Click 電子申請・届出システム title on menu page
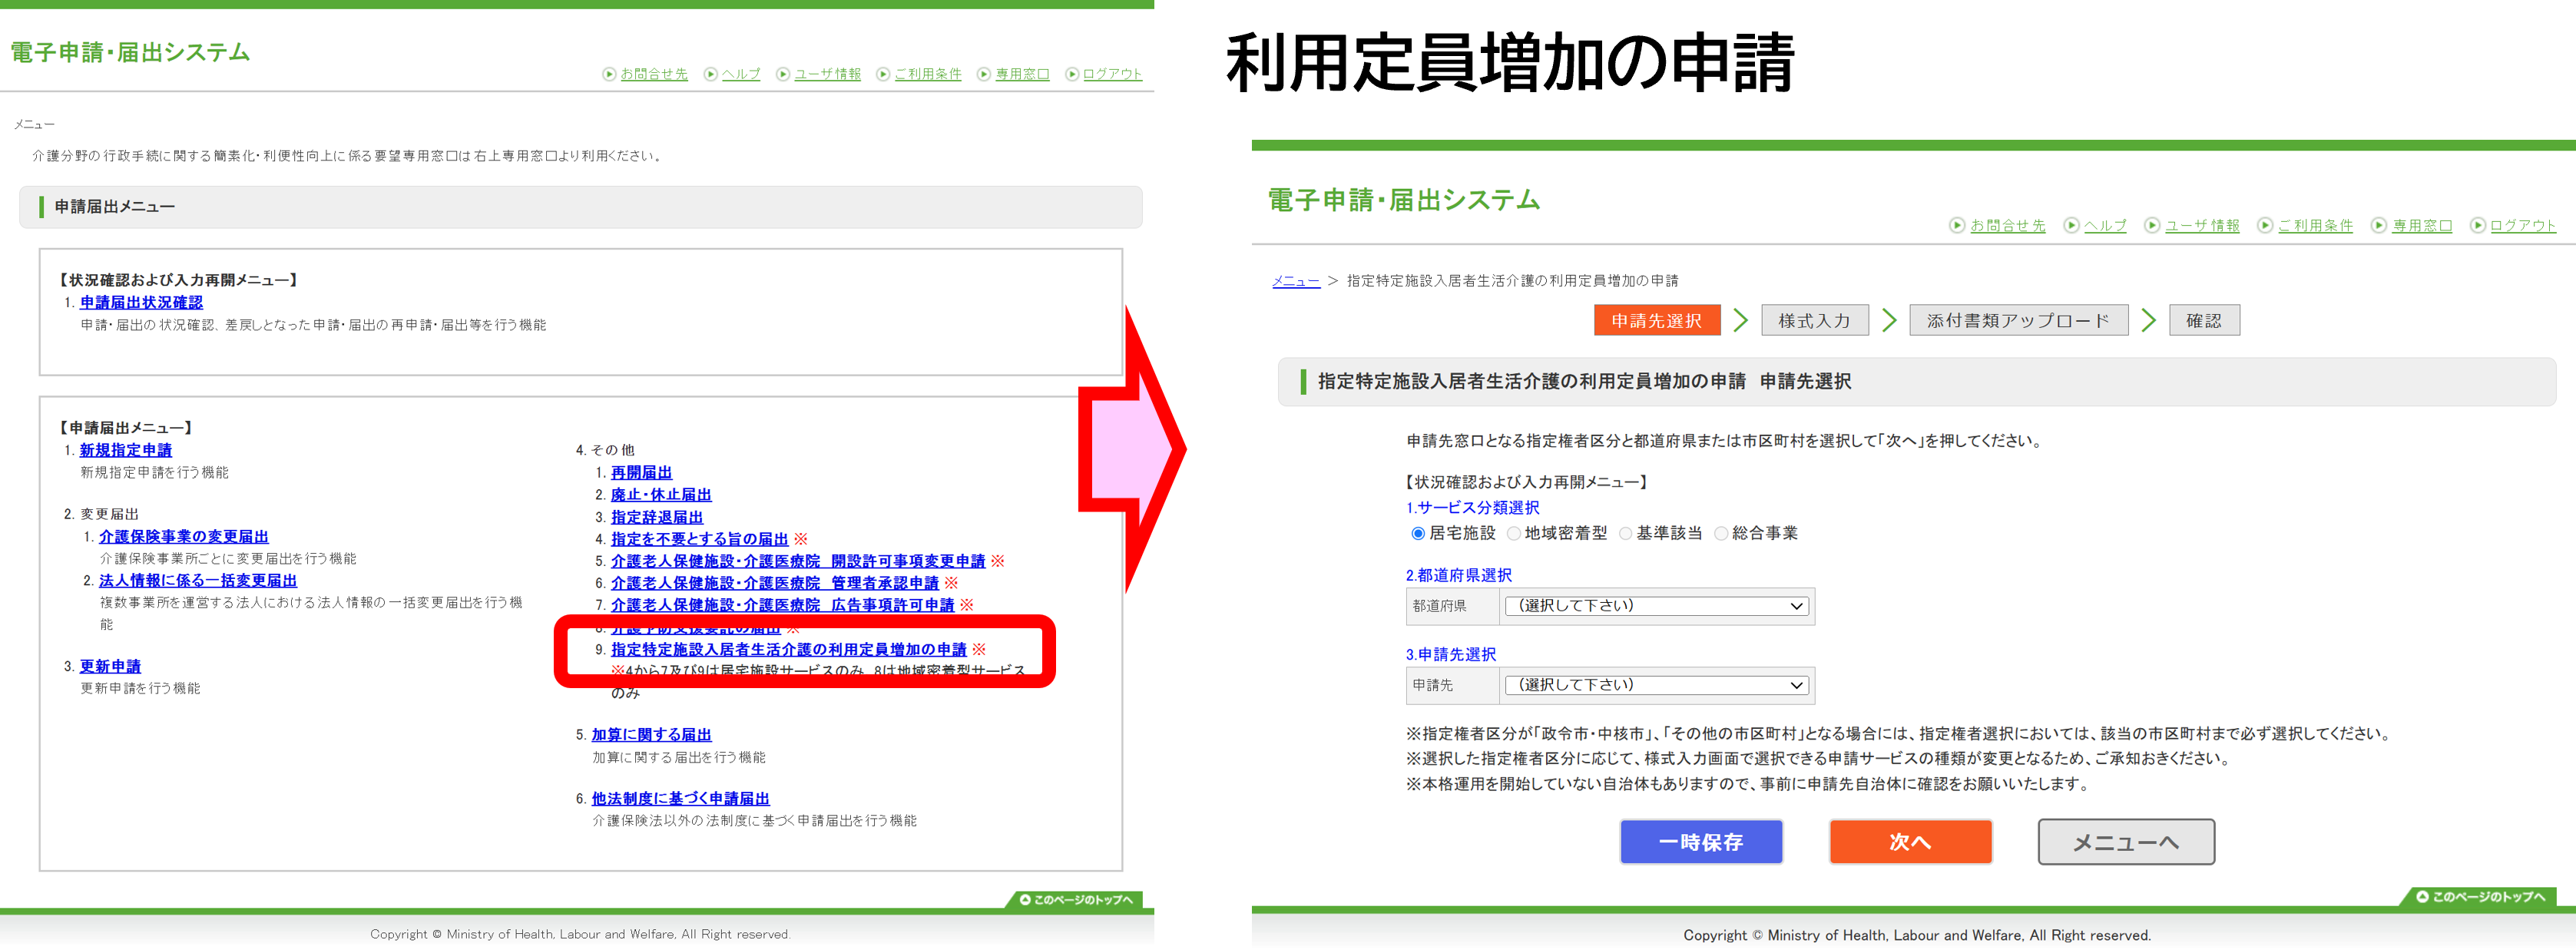 130,52
